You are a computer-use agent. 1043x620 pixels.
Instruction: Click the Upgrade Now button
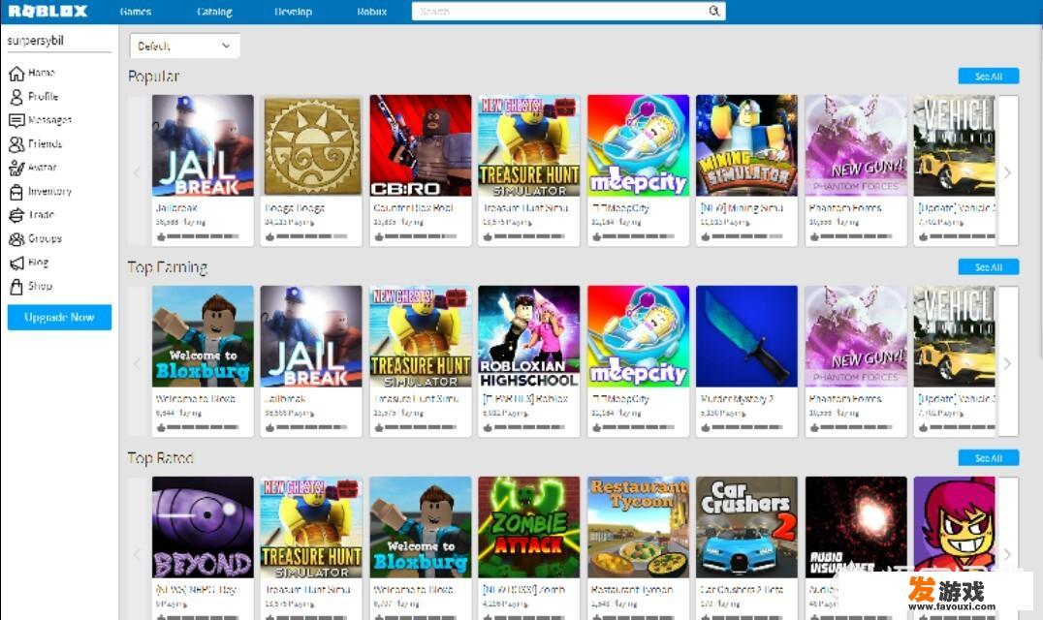click(x=59, y=317)
